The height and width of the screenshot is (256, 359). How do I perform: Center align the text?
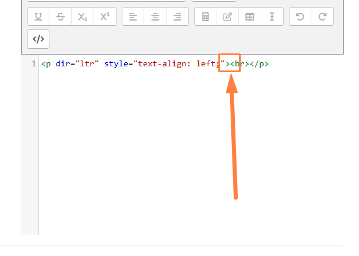tap(155, 17)
